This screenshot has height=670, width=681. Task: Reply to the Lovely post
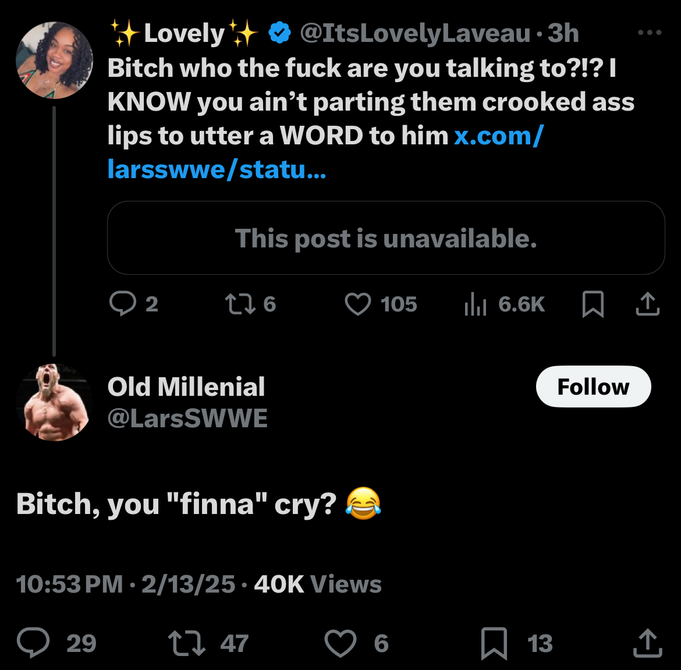point(123,304)
